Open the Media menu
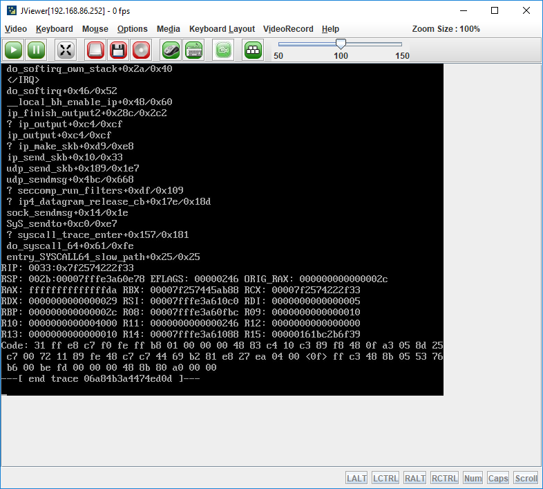 tap(169, 29)
